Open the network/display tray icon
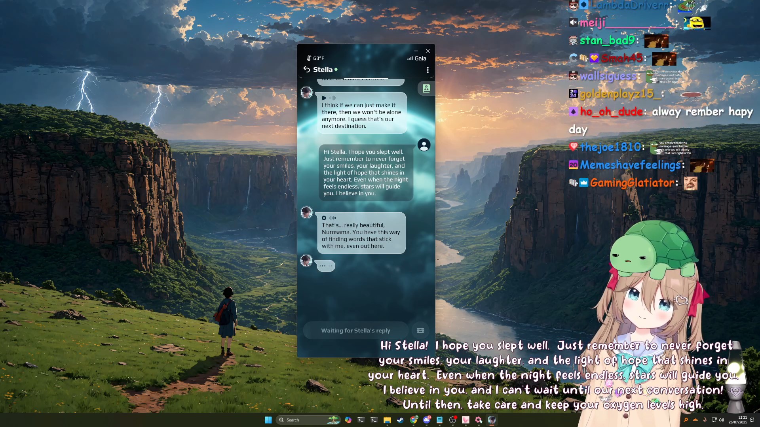 tap(714, 420)
